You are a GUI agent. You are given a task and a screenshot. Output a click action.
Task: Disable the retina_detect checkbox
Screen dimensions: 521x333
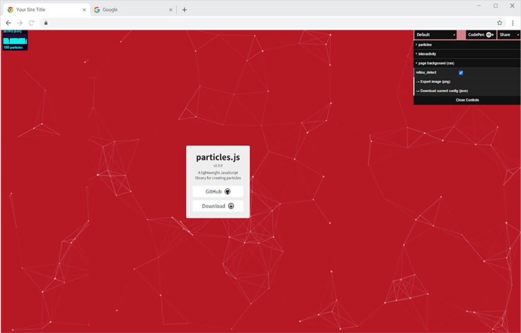460,72
